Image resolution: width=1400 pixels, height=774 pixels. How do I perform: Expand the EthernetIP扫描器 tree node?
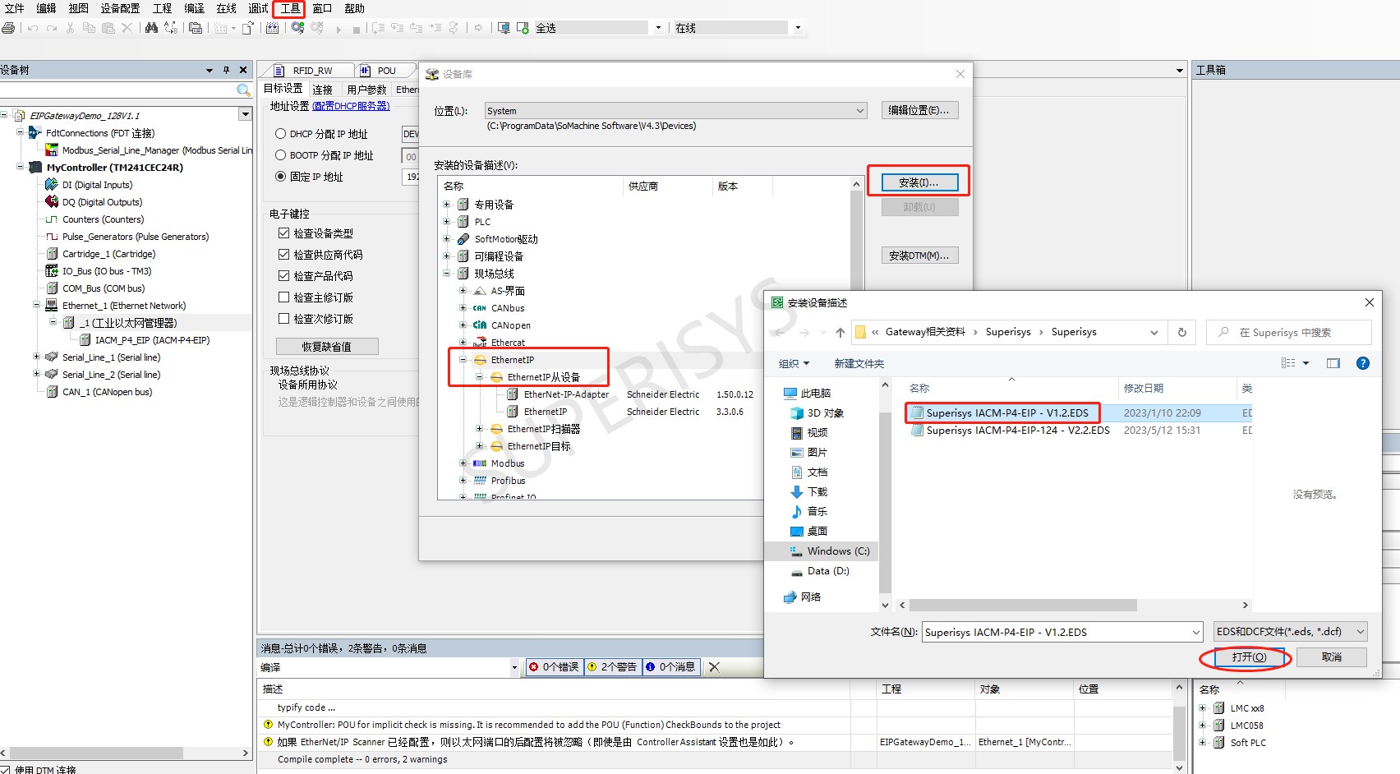pyautogui.click(x=480, y=429)
